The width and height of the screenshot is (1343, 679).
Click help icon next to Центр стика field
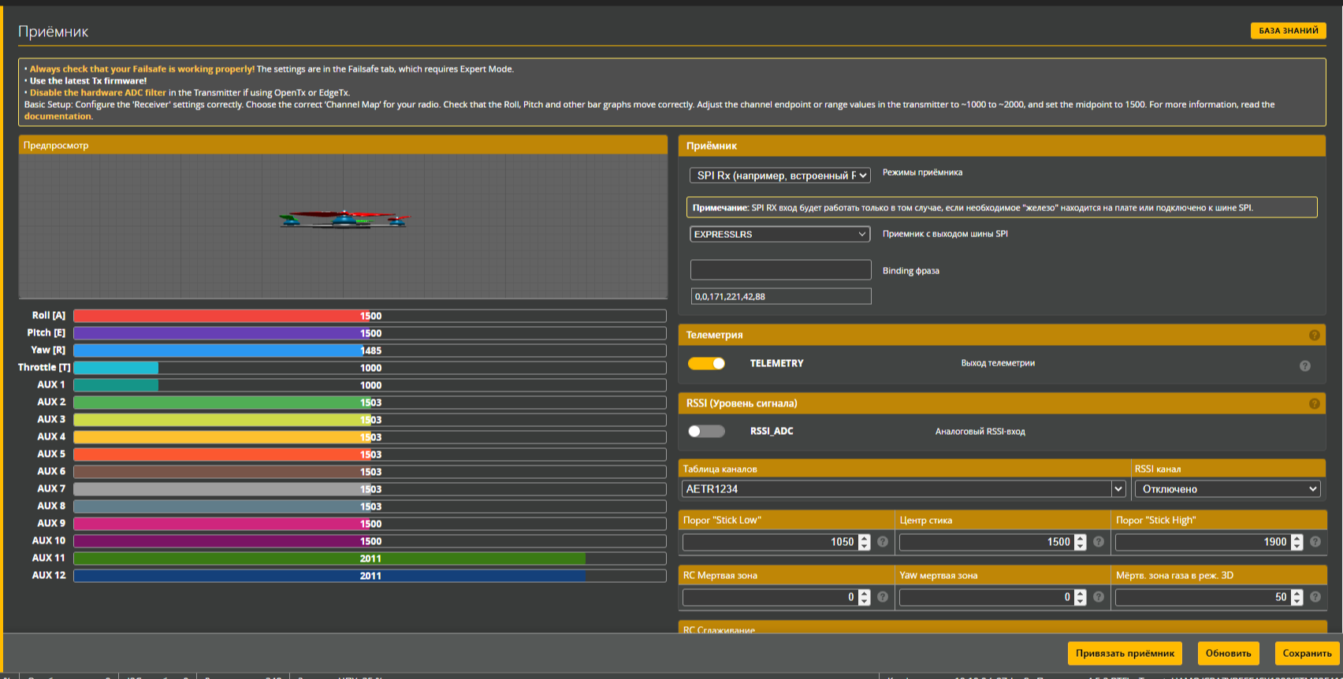pos(1099,542)
